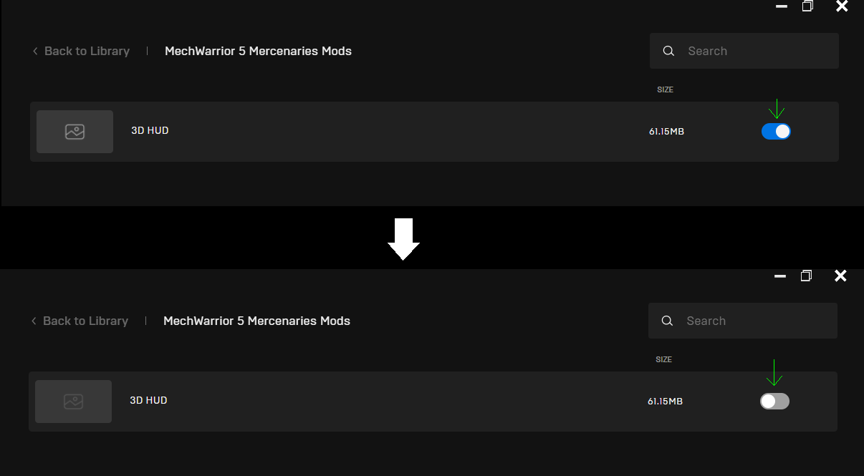The image size is (864, 476).
Task: Click Back to Library in the upper window
Action: 81,52
